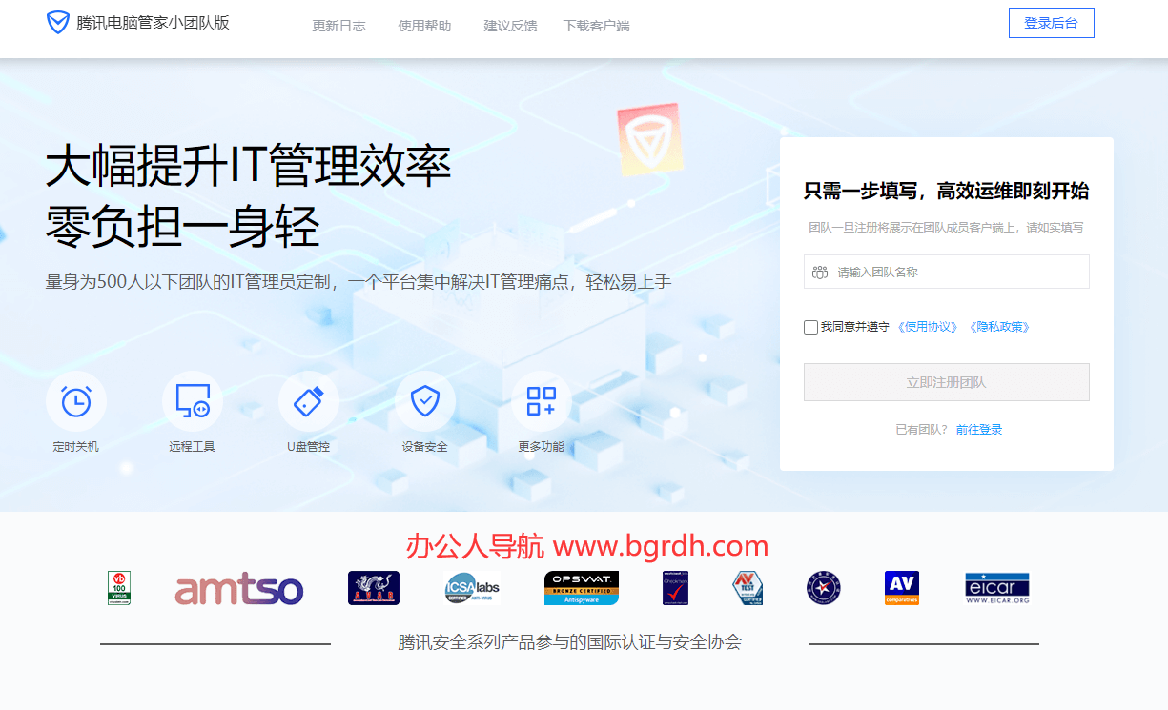This screenshot has width=1168, height=710.
Task: Focus the 请输入团队名称 input field
Action: click(x=946, y=272)
